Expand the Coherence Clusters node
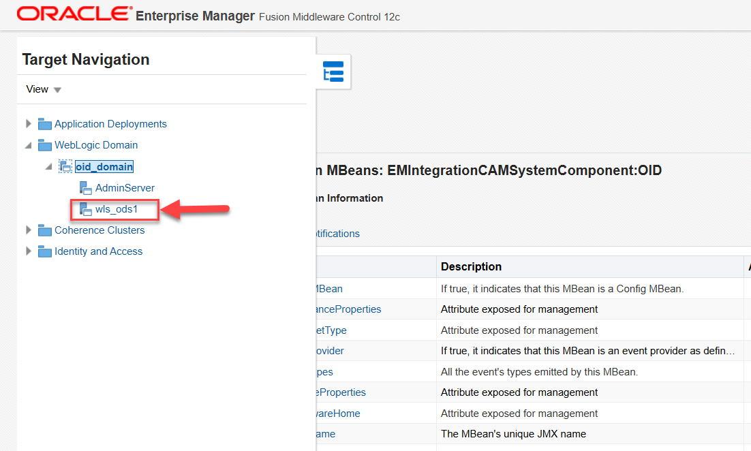The height and width of the screenshot is (451, 751). click(29, 230)
